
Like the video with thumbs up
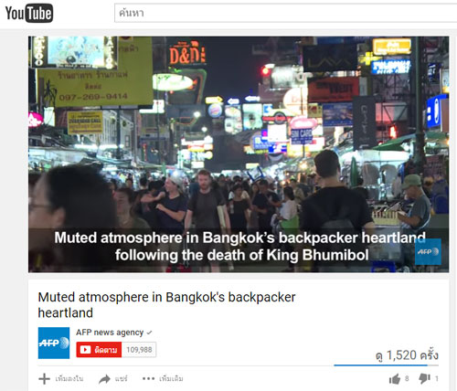395,379
